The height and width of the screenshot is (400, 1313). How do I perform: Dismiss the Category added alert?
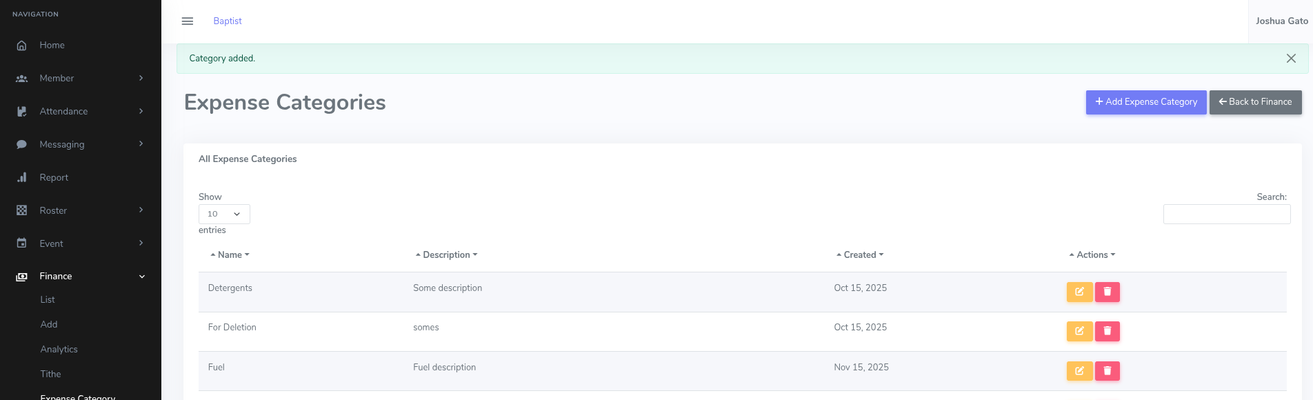pos(1291,59)
